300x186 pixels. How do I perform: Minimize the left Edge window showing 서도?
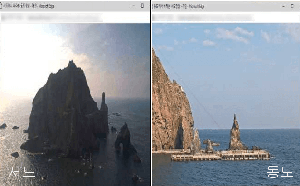[x=133, y=6]
